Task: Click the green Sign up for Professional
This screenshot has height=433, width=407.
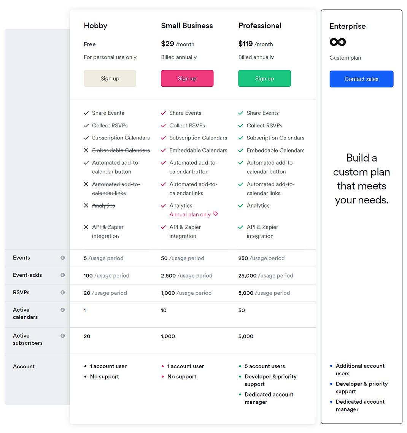Action: (264, 78)
